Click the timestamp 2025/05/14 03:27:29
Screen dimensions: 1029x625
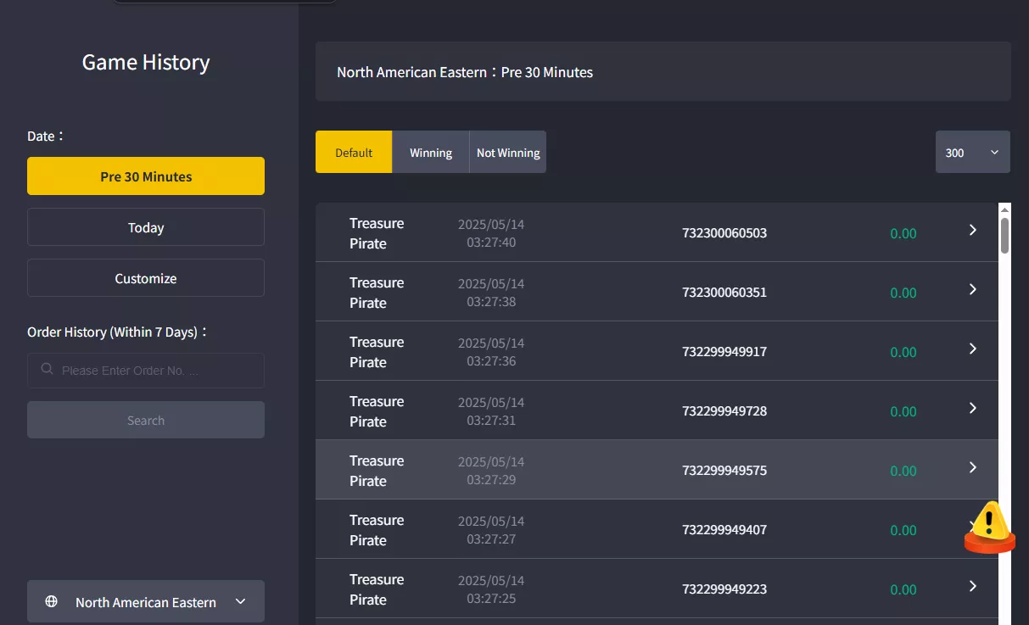[x=491, y=471]
